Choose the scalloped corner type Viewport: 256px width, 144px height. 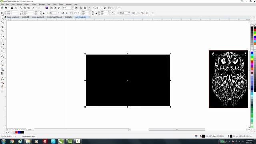coord(75,13)
